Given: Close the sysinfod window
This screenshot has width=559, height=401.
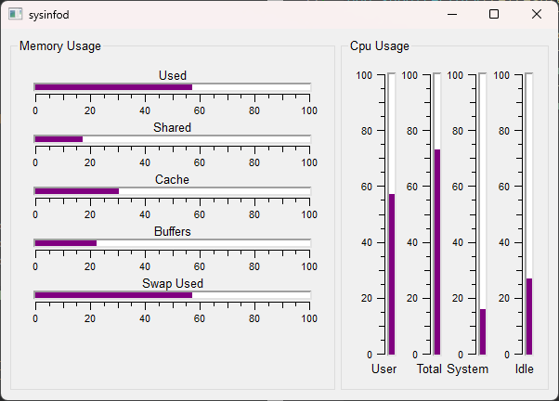Looking at the screenshot, I should click(537, 15).
